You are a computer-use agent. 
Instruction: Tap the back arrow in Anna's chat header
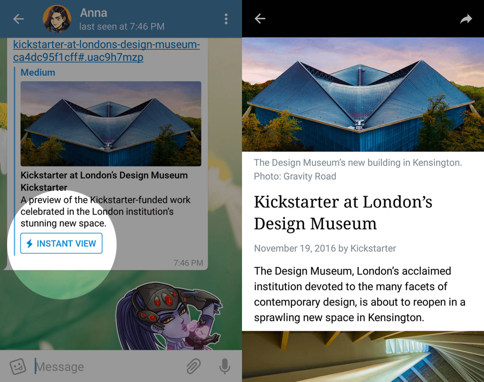[x=19, y=19]
